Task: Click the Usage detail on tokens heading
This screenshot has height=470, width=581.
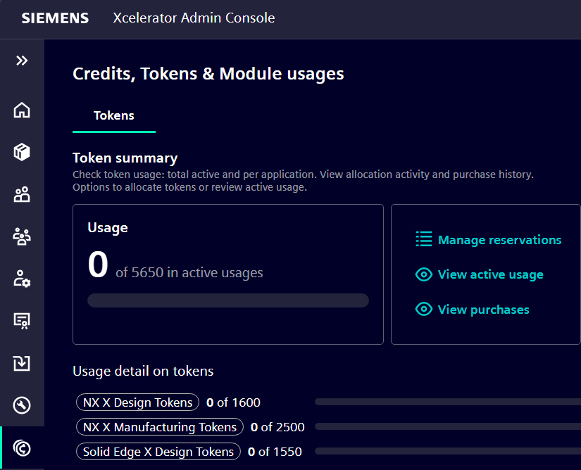Action: coord(143,371)
